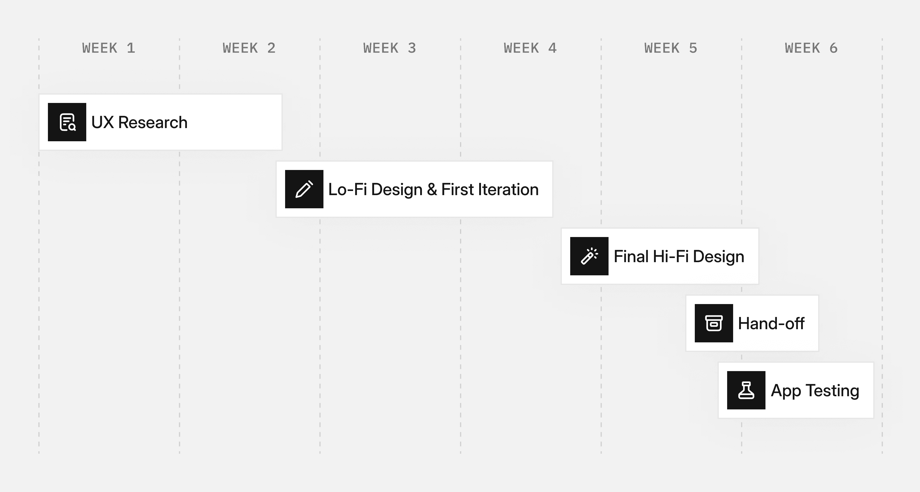Click the WEEK 5 column header
The image size is (920, 492).
click(671, 48)
